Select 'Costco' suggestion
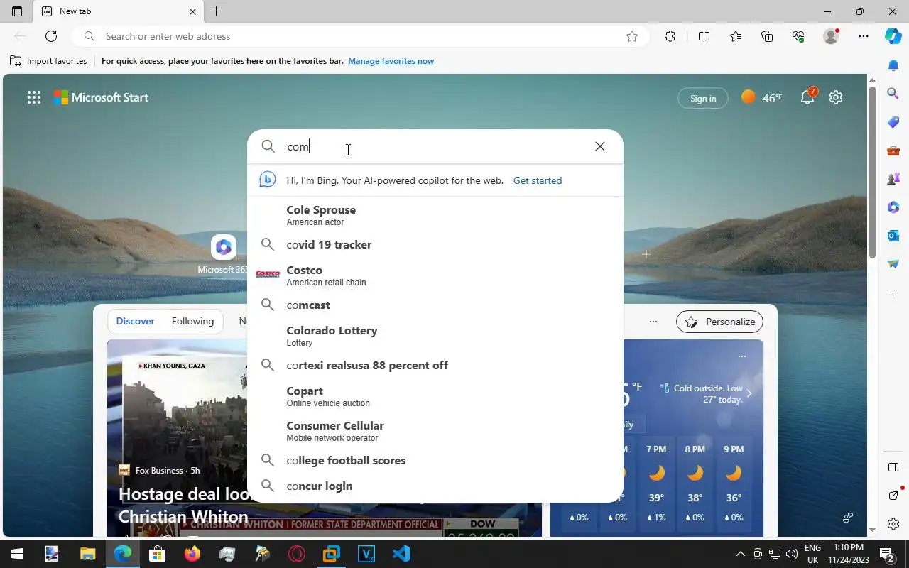Image resolution: width=909 pixels, height=568 pixels. (x=435, y=275)
